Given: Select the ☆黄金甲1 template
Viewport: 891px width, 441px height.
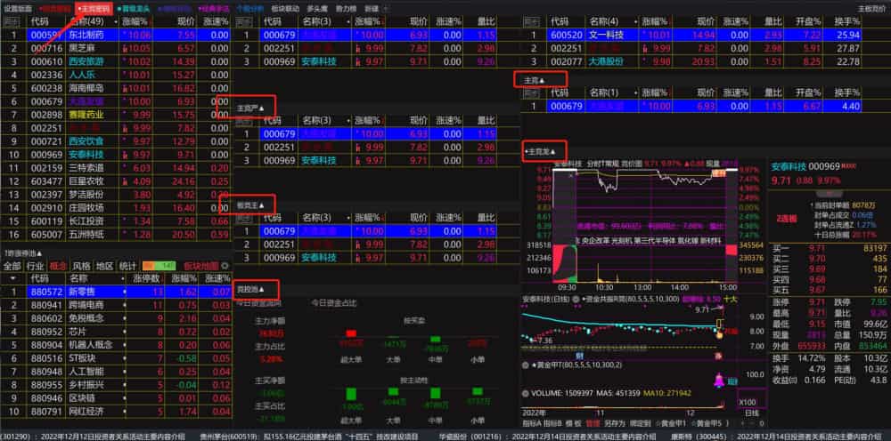Looking at the screenshot, I should [671, 423].
